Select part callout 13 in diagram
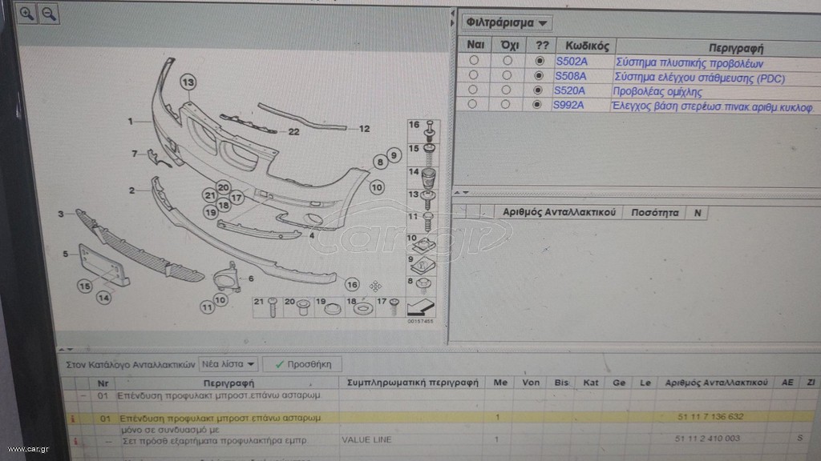This screenshot has height=461, width=821. (188, 82)
